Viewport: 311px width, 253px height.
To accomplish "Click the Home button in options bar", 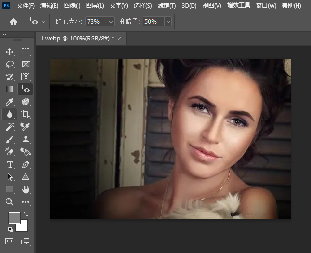I will tap(13, 22).
